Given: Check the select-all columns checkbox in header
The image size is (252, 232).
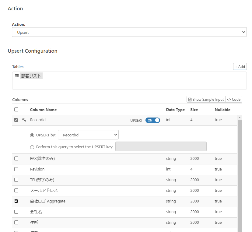Looking at the screenshot, I should coord(16,110).
